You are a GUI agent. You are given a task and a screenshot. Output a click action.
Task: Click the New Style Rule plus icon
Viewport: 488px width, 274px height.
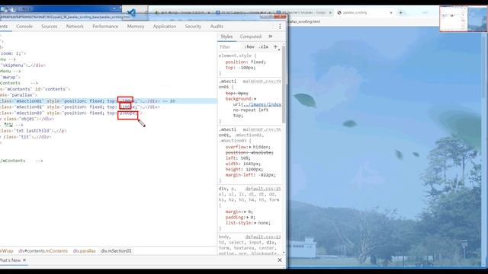(275, 47)
